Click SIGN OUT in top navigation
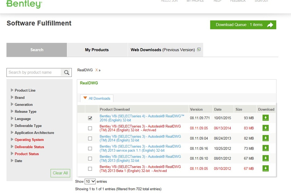This screenshot has height=195, width=291. point(262,1)
